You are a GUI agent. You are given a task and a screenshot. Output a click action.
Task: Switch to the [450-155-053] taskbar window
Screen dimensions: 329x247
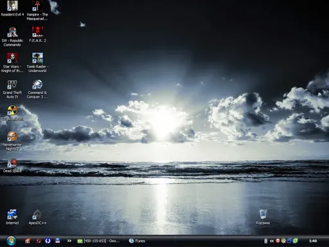pyautogui.click(x=99, y=241)
